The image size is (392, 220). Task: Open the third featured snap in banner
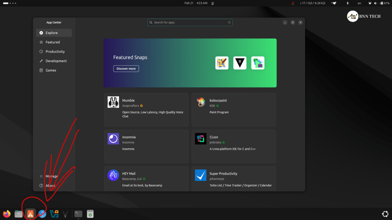[258, 63]
